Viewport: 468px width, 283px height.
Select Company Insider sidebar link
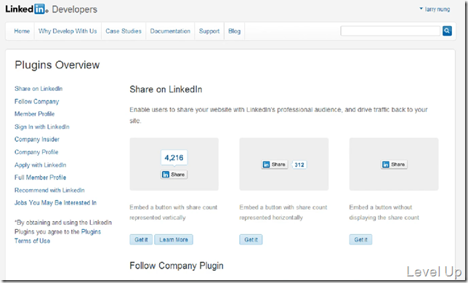pyautogui.click(x=37, y=139)
